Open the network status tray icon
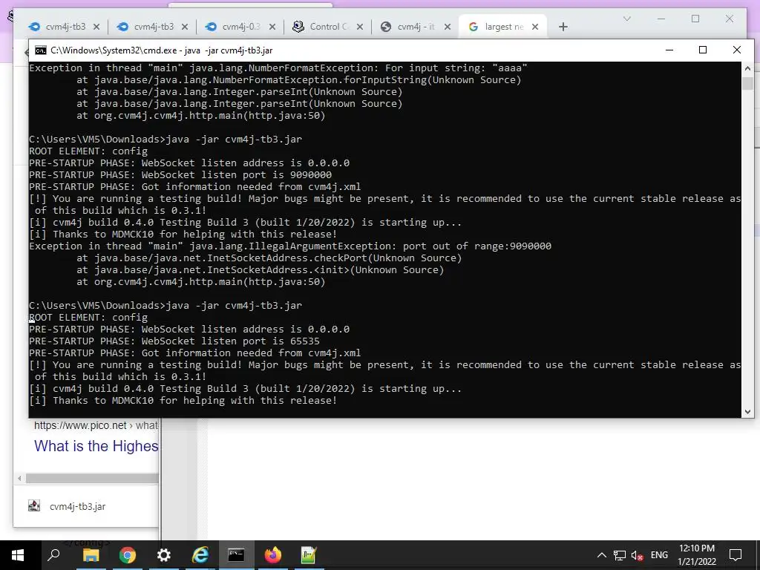 click(x=620, y=555)
